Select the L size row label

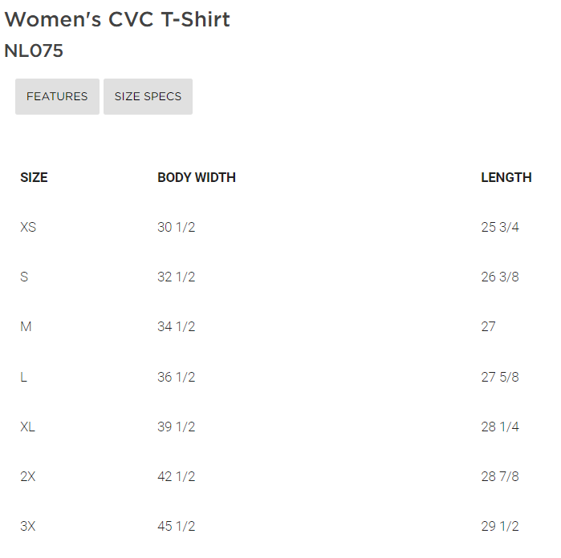[x=24, y=377]
